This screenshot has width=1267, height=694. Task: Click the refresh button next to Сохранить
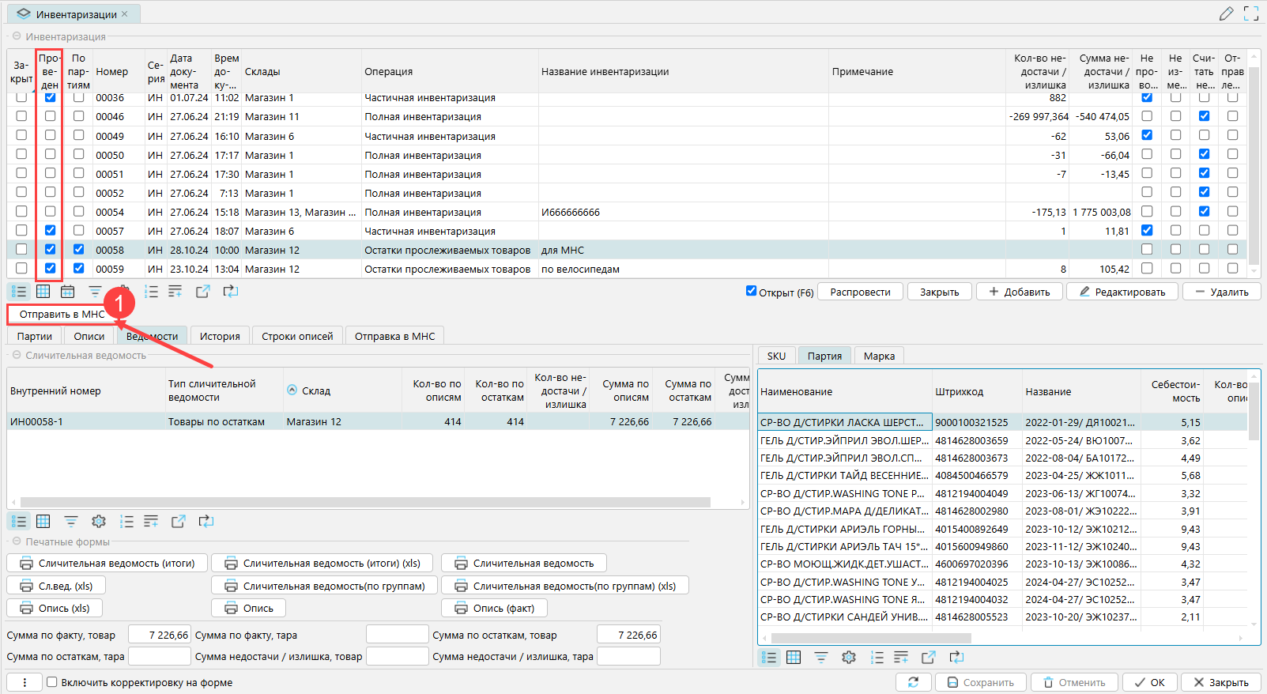(913, 682)
